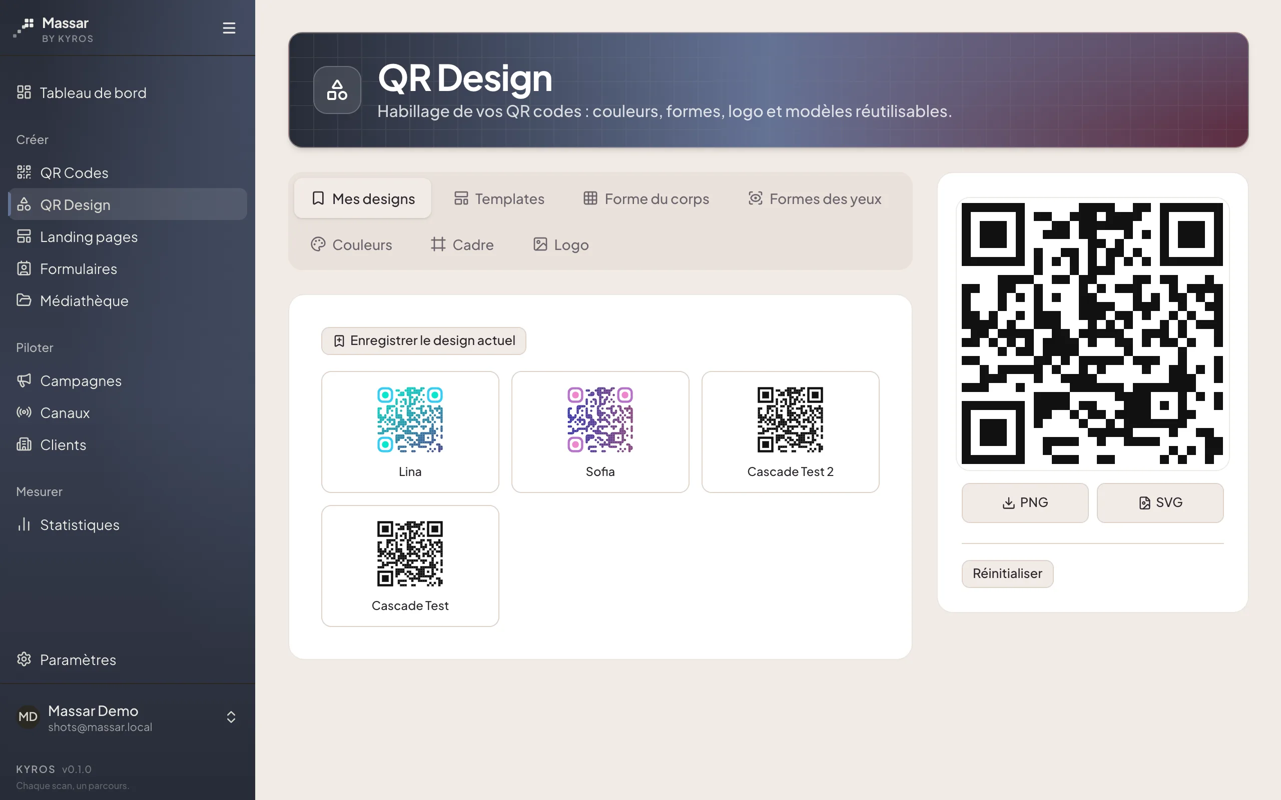Select the Cascade Test design card
This screenshot has height=800, width=1281.
coord(410,565)
